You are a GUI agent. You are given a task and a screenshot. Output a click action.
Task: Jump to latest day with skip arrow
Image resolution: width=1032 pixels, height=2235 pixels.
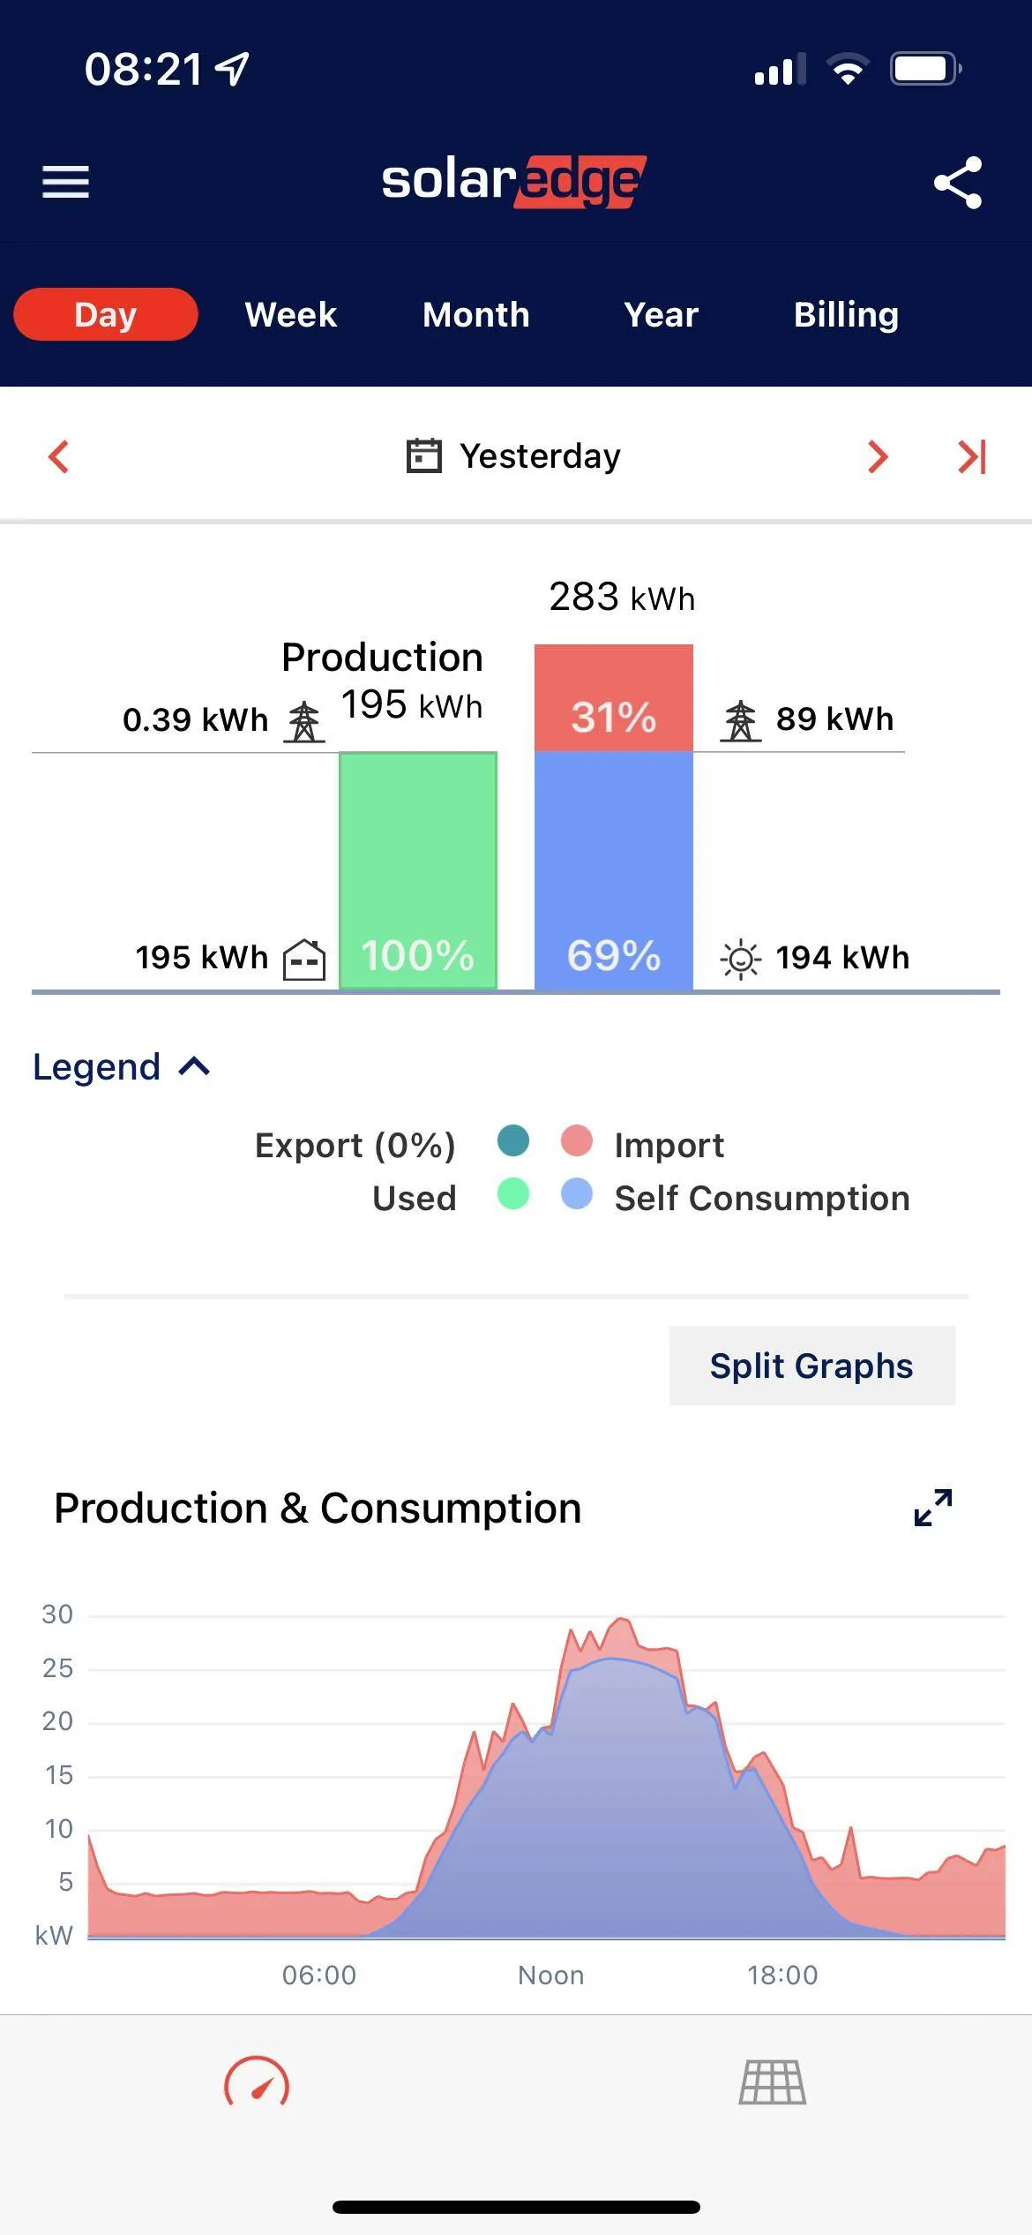[x=972, y=456]
